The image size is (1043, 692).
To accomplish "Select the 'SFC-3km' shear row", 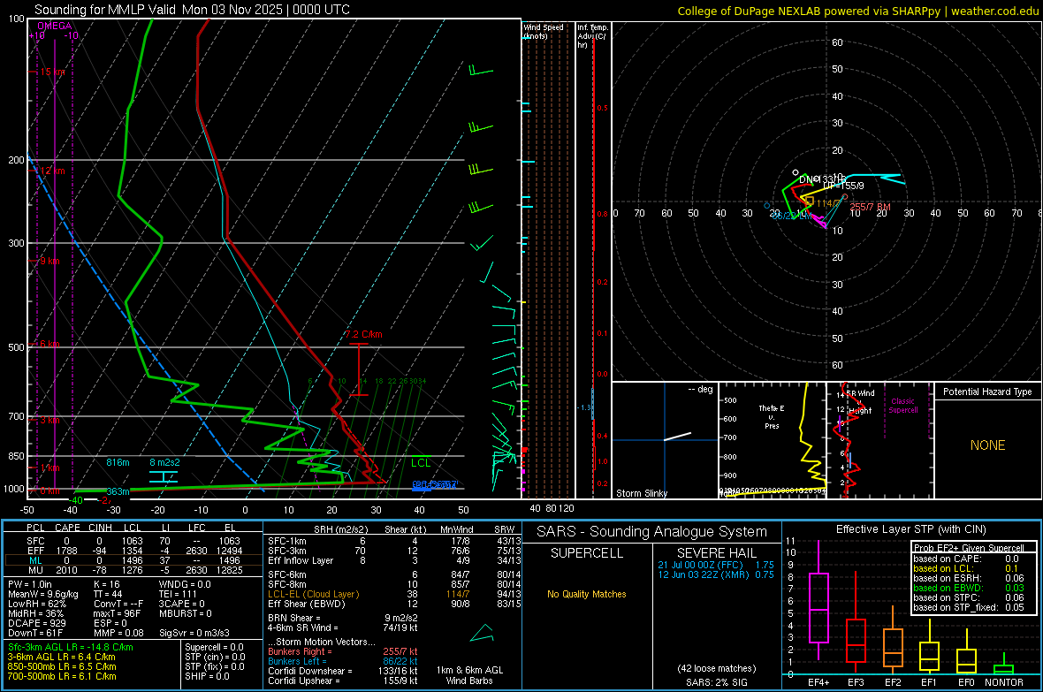I will pos(392,551).
